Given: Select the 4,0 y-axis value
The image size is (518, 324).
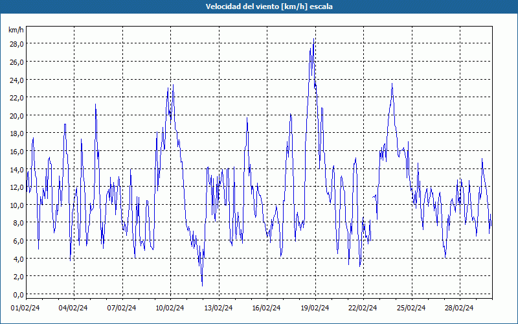Looking at the screenshot, I should [18, 259].
